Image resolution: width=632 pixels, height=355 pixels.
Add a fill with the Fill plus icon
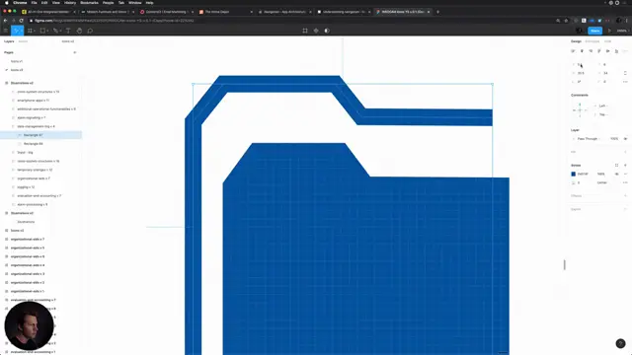pyautogui.click(x=625, y=152)
